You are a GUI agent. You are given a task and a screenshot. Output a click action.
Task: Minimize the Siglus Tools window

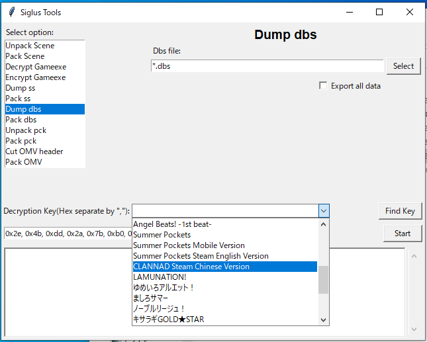click(x=350, y=13)
